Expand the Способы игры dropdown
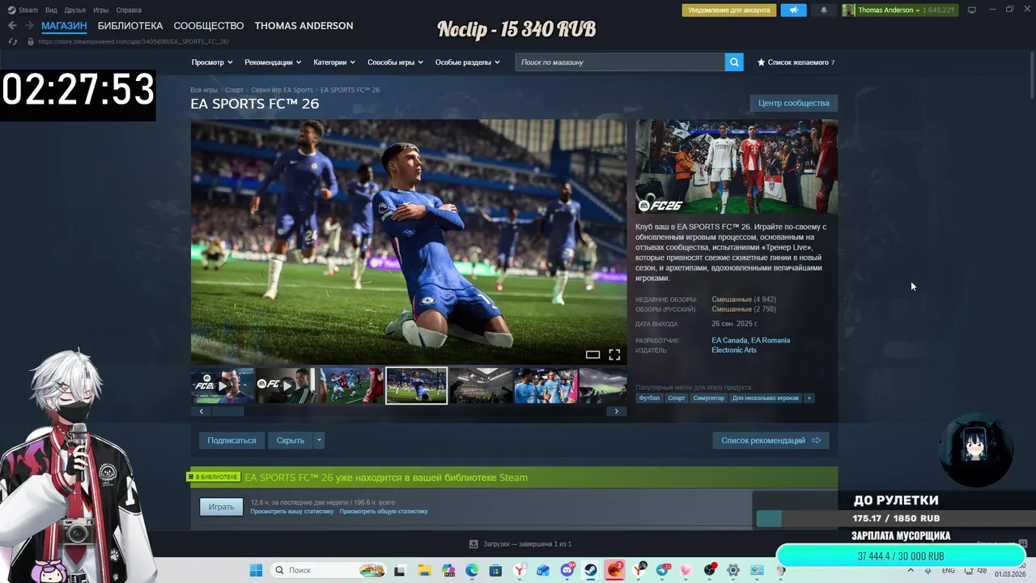The width and height of the screenshot is (1036, 583). 395,62
